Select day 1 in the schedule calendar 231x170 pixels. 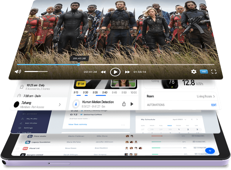pyautogui.click(x=179, y=129)
